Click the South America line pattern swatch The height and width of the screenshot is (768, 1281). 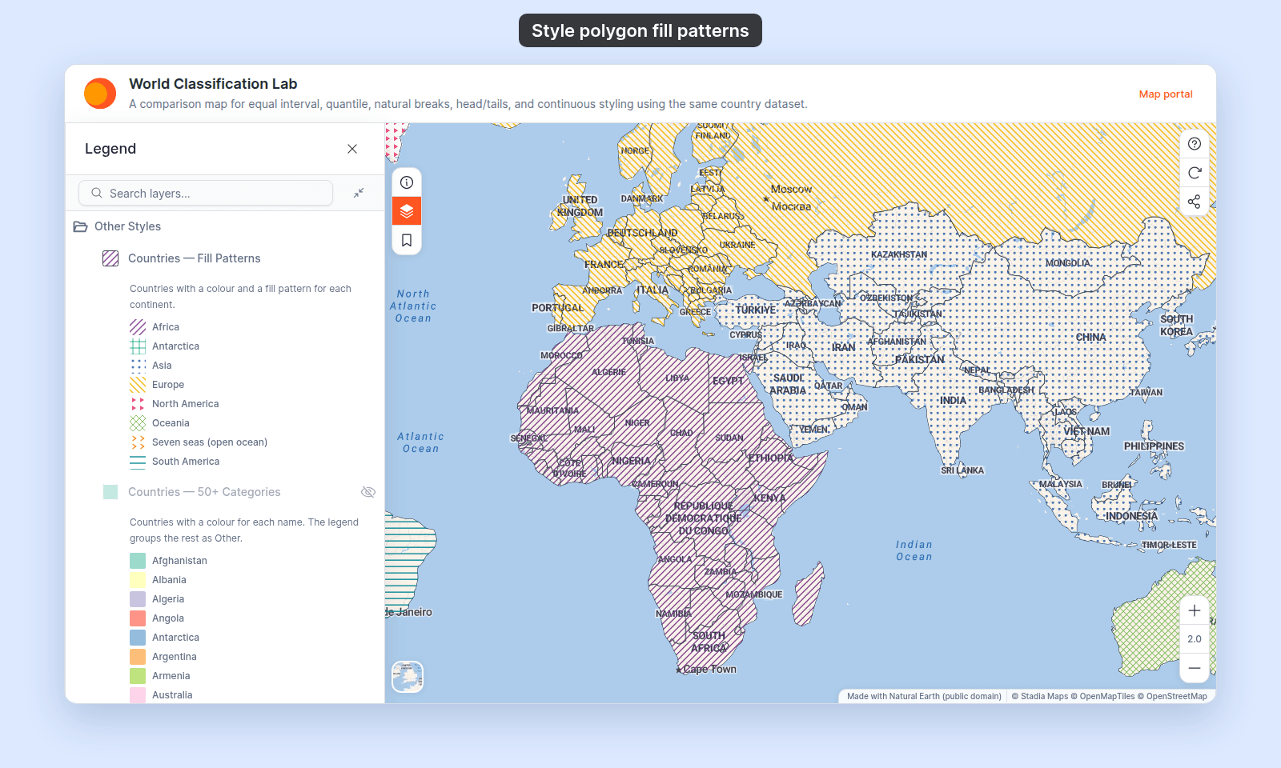pos(138,462)
